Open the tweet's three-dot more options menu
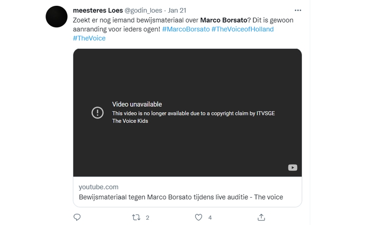The height and width of the screenshot is (225, 366). [298, 10]
